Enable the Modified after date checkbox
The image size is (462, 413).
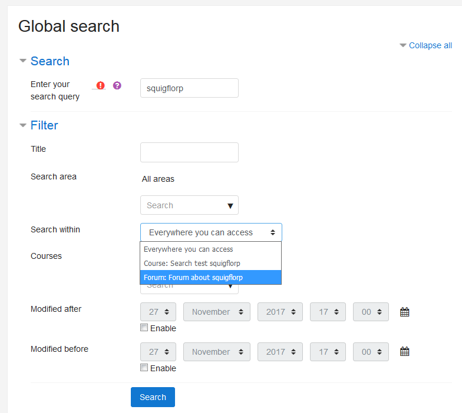click(x=144, y=327)
